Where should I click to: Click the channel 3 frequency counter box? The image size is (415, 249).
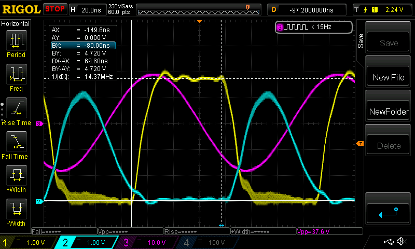coord(314,27)
